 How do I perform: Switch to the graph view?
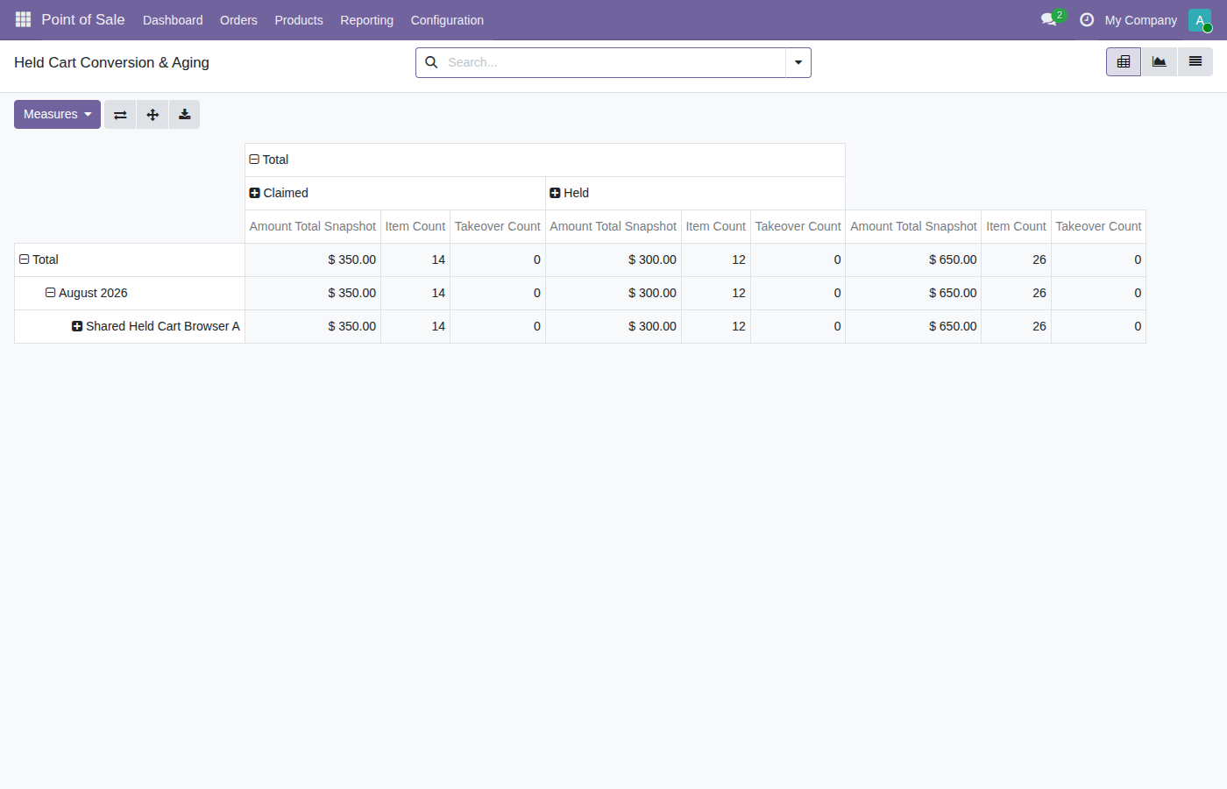1159,62
